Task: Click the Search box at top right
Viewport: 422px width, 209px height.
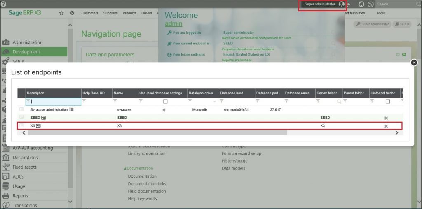Action: click(396, 4)
